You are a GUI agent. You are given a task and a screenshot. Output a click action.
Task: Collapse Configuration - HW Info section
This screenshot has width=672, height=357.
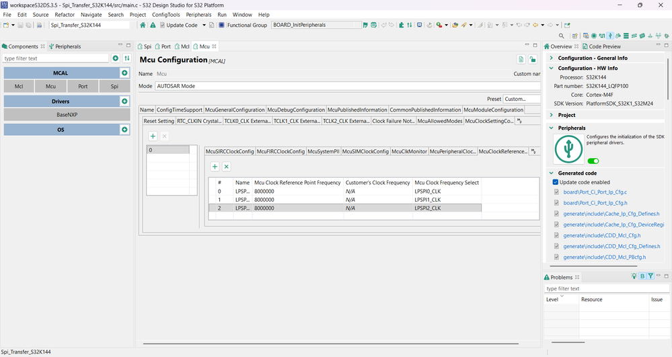pyautogui.click(x=551, y=68)
